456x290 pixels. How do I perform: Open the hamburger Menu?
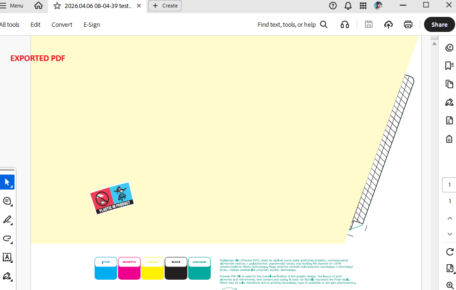12,6
